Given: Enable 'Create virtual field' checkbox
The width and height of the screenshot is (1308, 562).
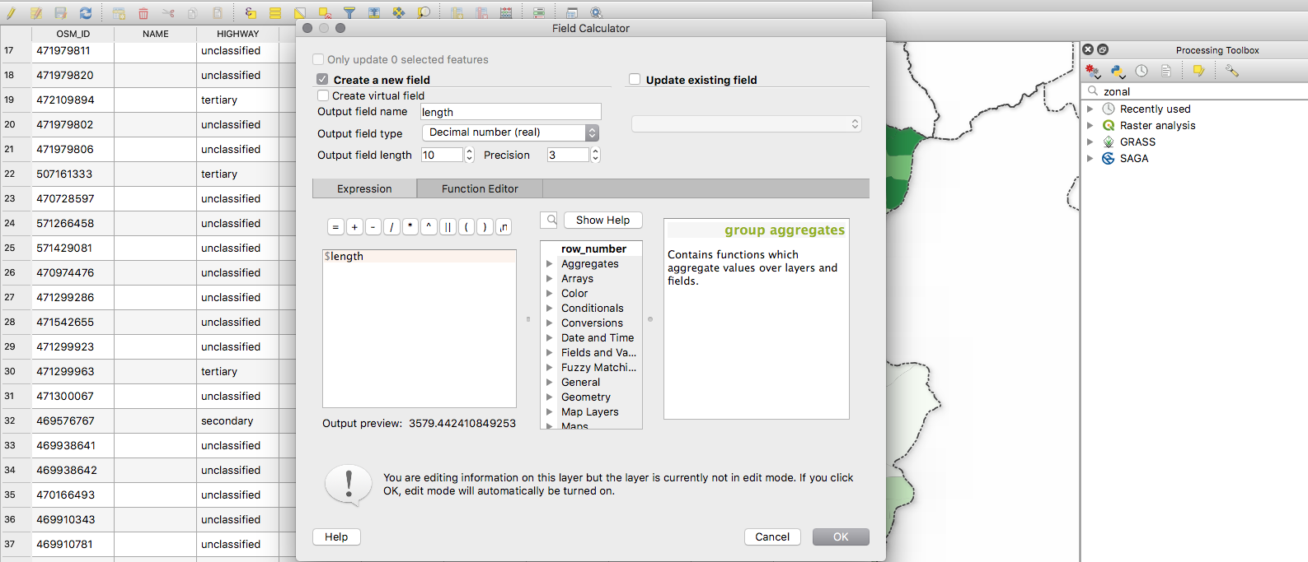Looking at the screenshot, I should (x=323, y=95).
